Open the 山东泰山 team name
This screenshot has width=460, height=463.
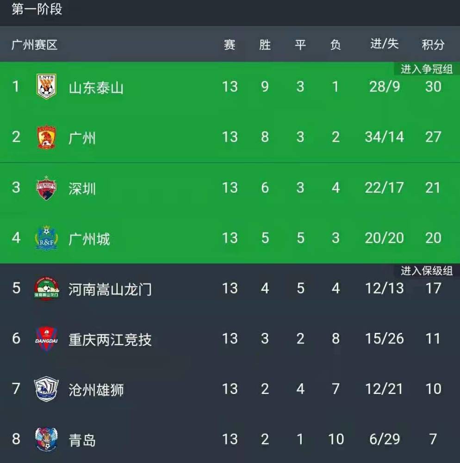pos(96,88)
